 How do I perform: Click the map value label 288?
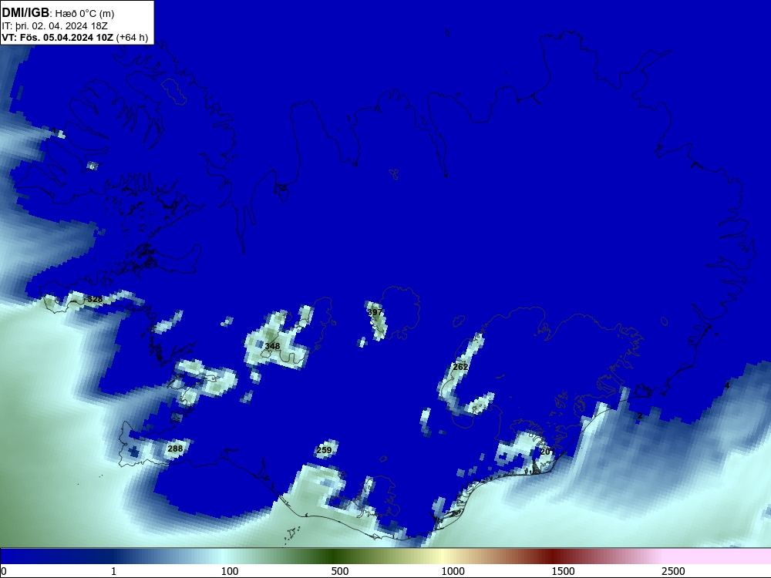(x=175, y=449)
